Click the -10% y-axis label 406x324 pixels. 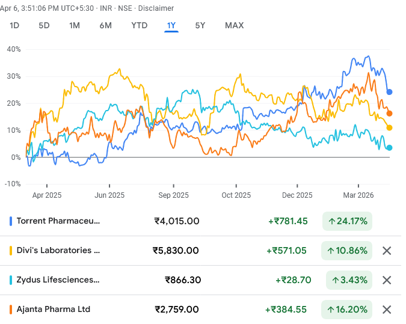[x=13, y=184]
